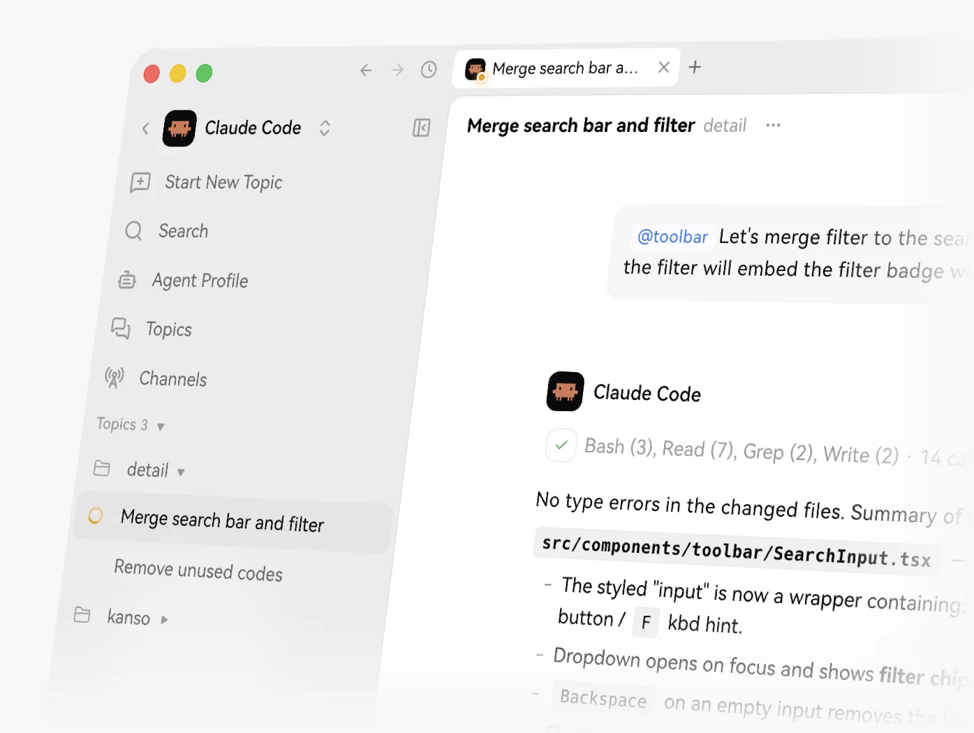The width and height of the screenshot is (974, 733).
Task: Close the Merge search bar tab
Action: tap(663, 67)
